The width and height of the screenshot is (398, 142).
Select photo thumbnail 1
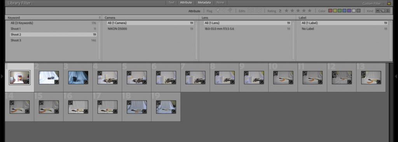coord(19,77)
